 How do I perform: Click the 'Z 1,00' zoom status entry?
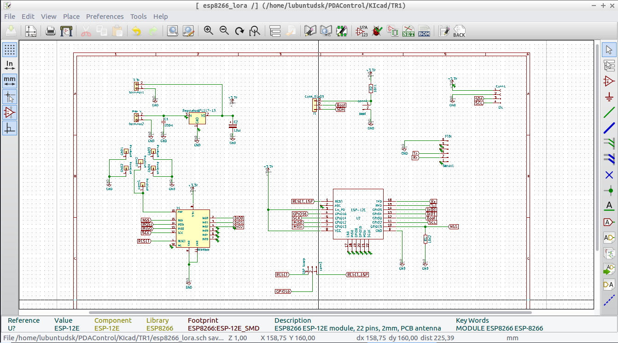click(238, 338)
